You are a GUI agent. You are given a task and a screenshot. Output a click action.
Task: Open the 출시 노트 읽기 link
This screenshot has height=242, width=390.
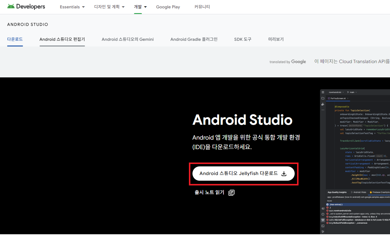pos(209,192)
